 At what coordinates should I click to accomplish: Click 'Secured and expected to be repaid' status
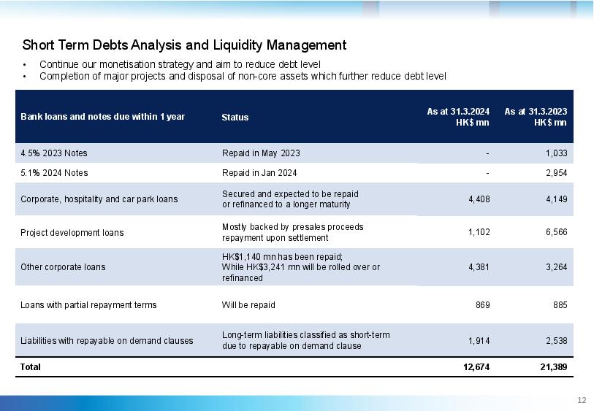[x=290, y=199]
